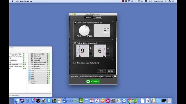Open System Preferences from the Dock
The image size is (186, 104).
[113, 101]
